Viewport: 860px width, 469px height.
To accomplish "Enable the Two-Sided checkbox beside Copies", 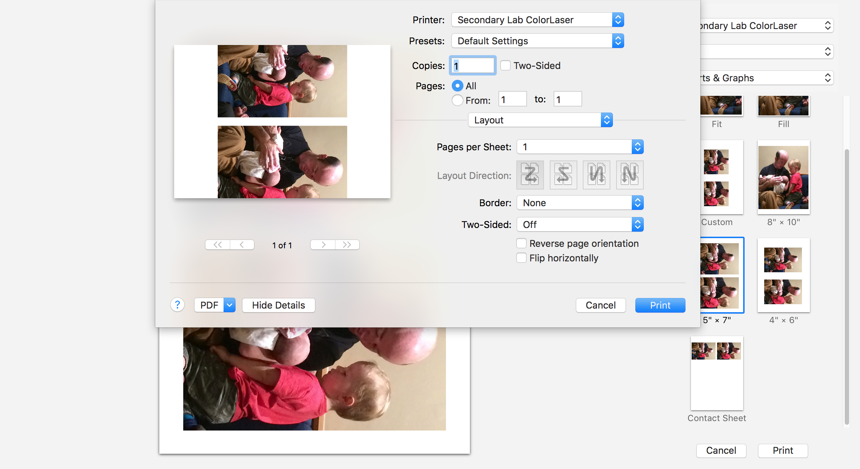I will (x=505, y=65).
